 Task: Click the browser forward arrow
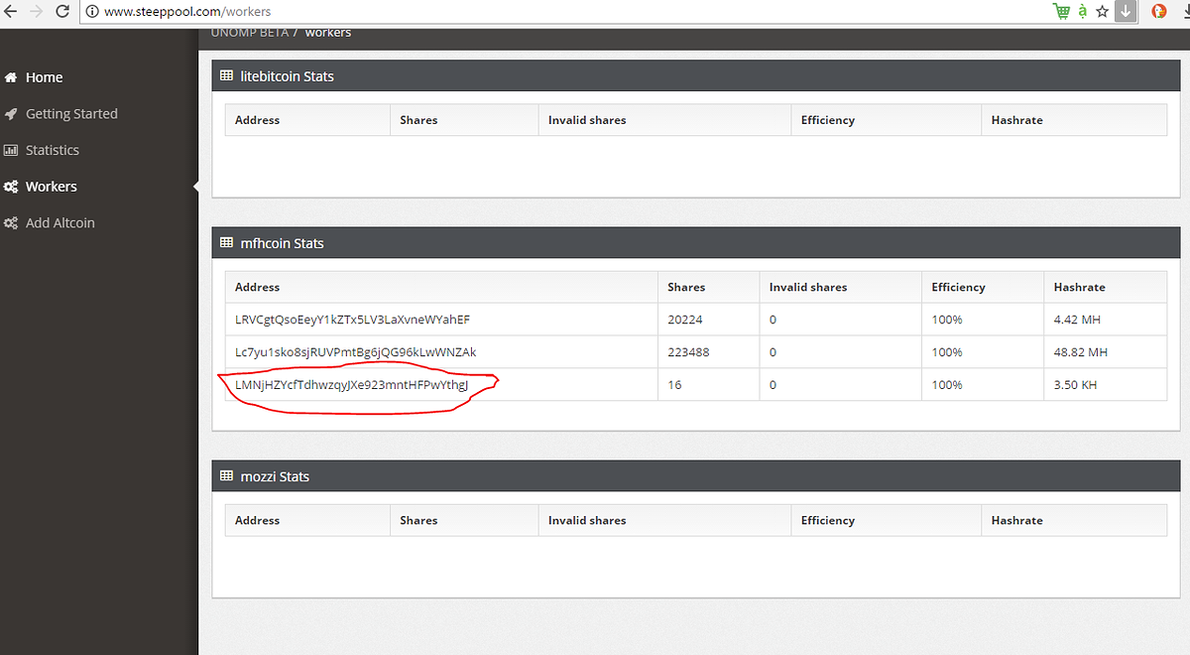(x=36, y=12)
